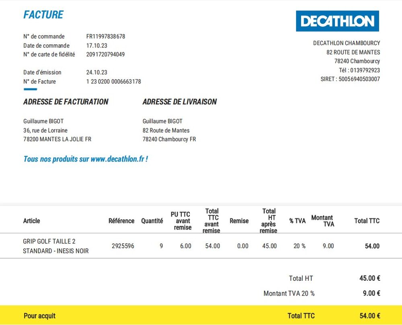Click 54.00 in the "Total TTC avant remise" column
This screenshot has height=325, width=402.
213,246
